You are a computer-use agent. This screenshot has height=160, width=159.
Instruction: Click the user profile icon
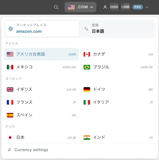click(105, 7)
